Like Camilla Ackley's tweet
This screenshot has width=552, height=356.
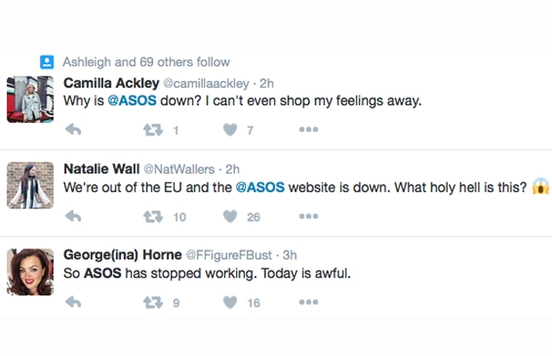click(231, 130)
